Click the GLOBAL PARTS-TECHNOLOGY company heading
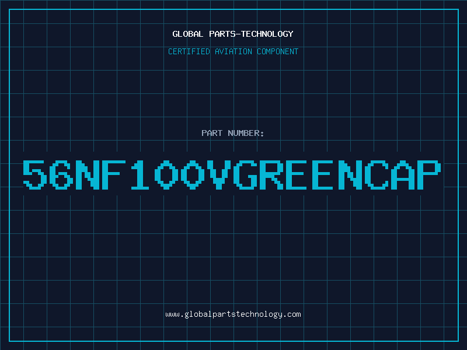Image resolution: width=467 pixels, height=350 pixels. [233, 34]
